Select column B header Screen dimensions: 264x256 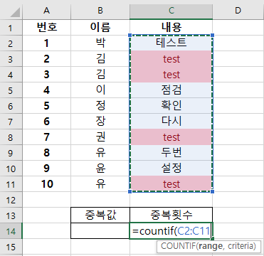100,11
